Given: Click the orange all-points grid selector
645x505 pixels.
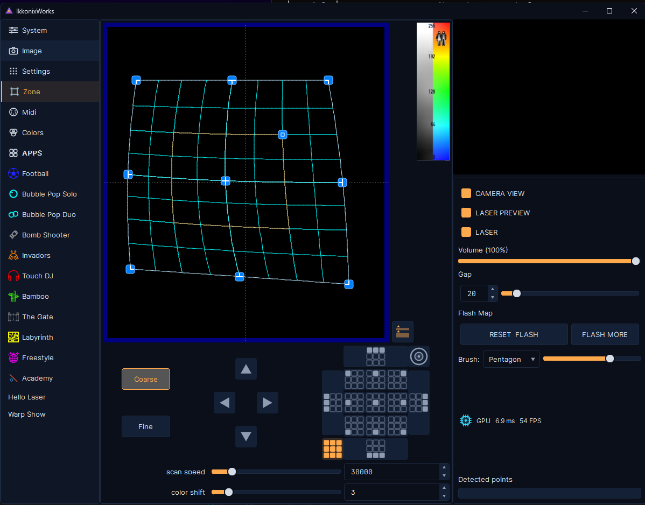Looking at the screenshot, I should (332, 448).
